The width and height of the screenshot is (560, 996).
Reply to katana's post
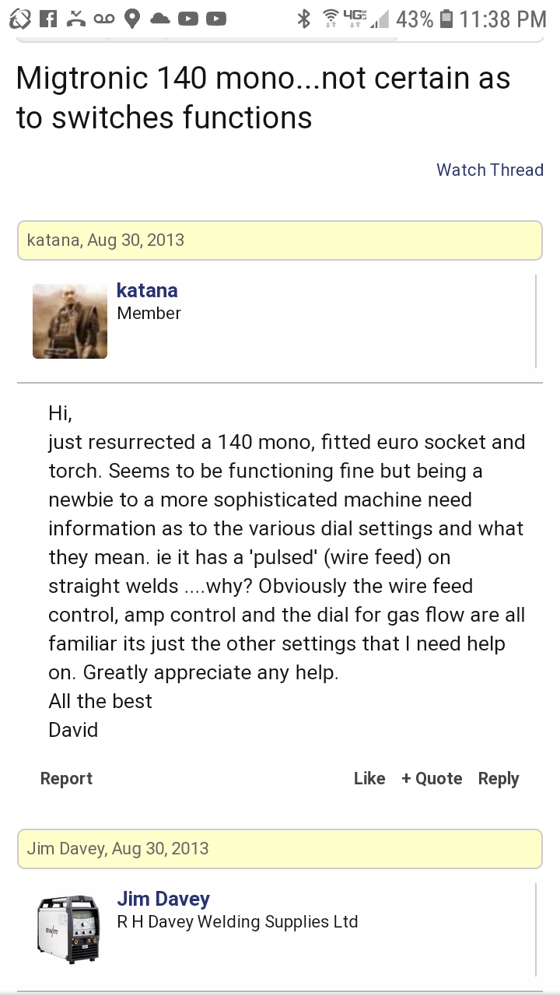[499, 778]
